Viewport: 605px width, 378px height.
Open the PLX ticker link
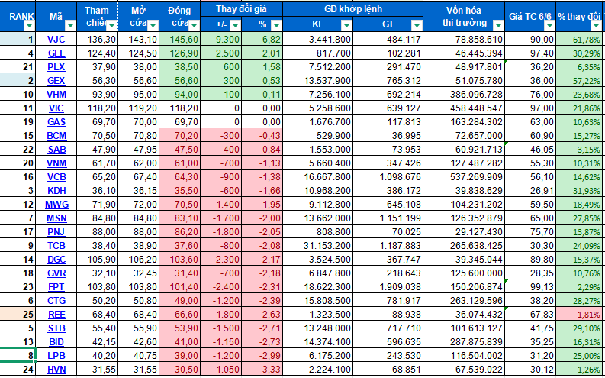coord(56,66)
